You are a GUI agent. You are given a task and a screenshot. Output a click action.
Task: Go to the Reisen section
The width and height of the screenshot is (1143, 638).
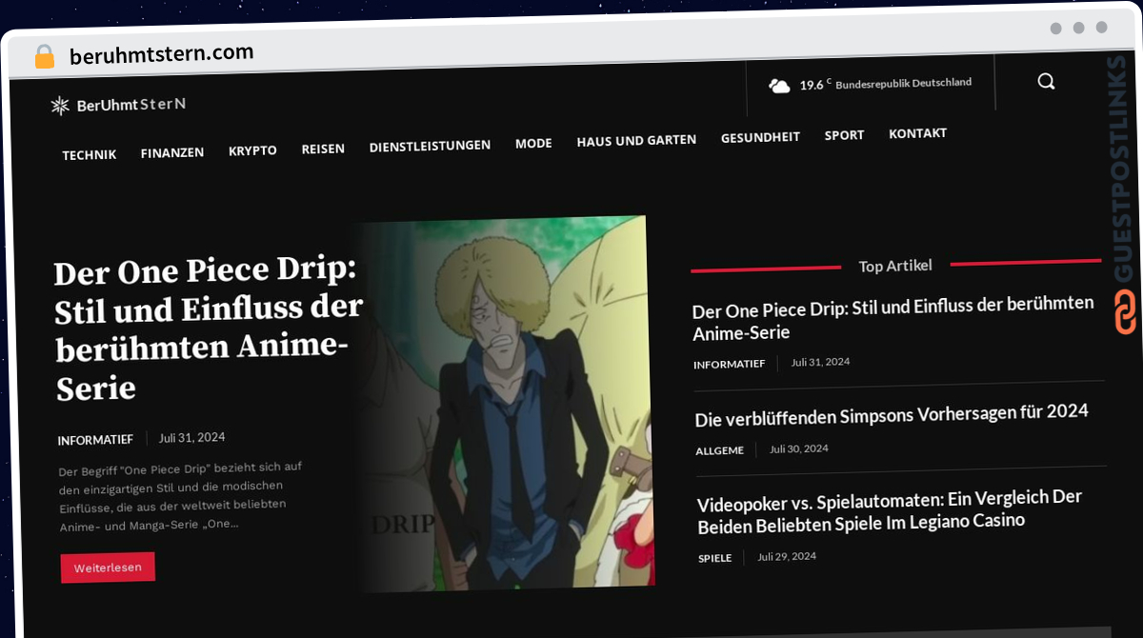pyautogui.click(x=323, y=149)
